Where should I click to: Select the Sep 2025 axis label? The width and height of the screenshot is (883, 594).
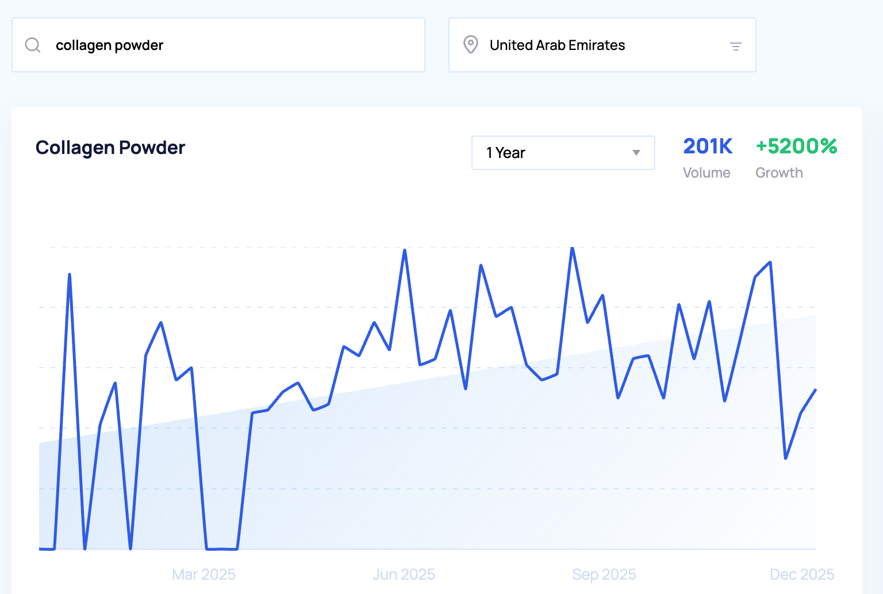(x=604, y=574)
